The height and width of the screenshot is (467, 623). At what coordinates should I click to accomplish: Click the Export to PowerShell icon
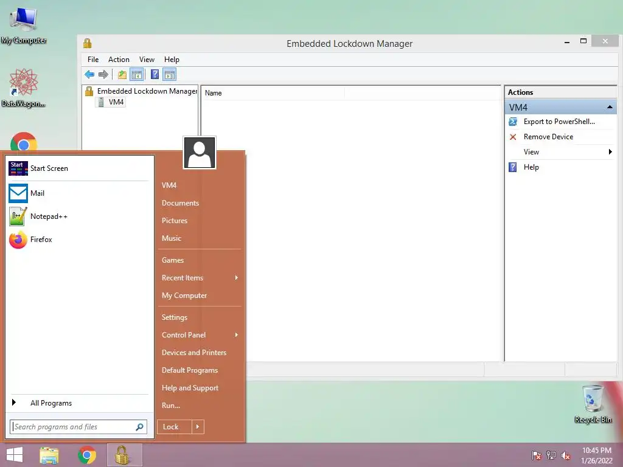[x=513, y=122]
